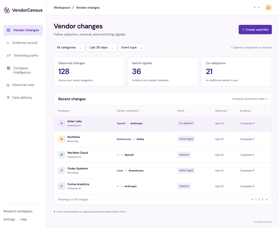Open Meridian Cloud 2 sources link
This screenshot has height=228, width=279.
247,155
